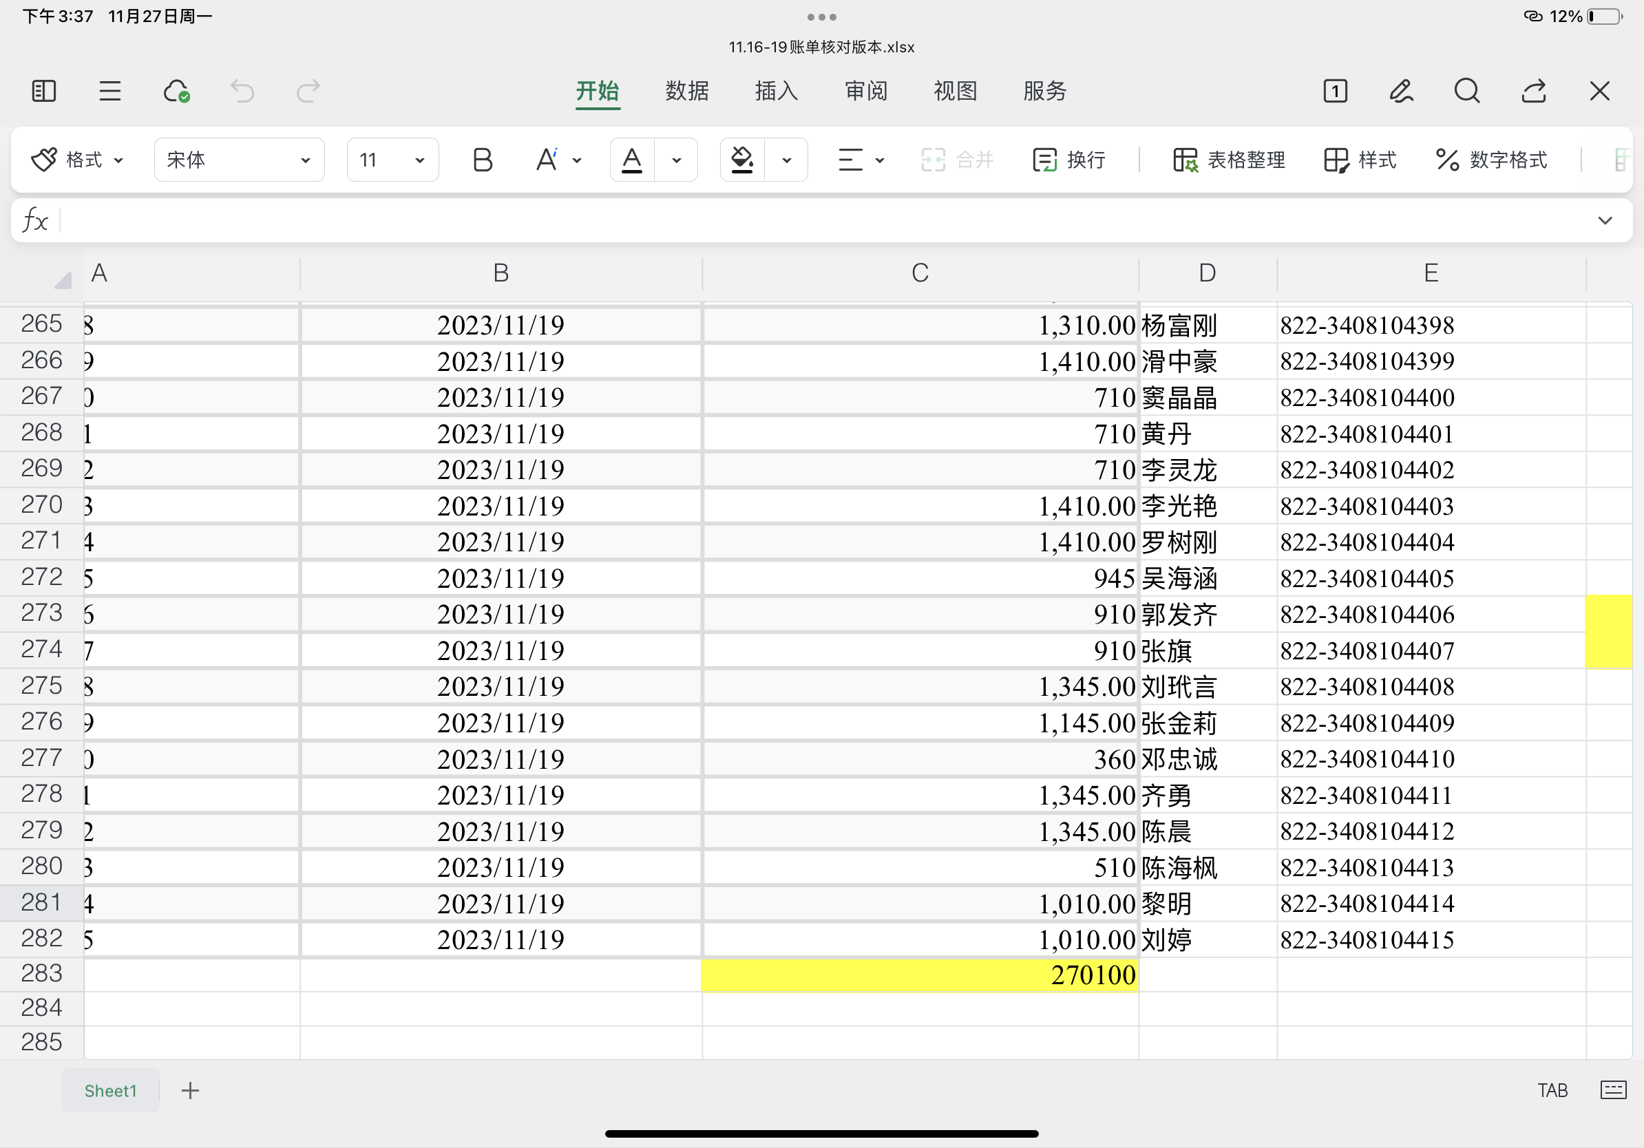Viewport: 1644px width, 1148px height.
Task: Apply the fill color bucket
Action: point(742,160)
